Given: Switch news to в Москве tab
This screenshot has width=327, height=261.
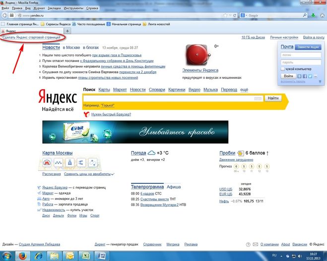Looking at the screenshot, I should [x=71, y=48].
